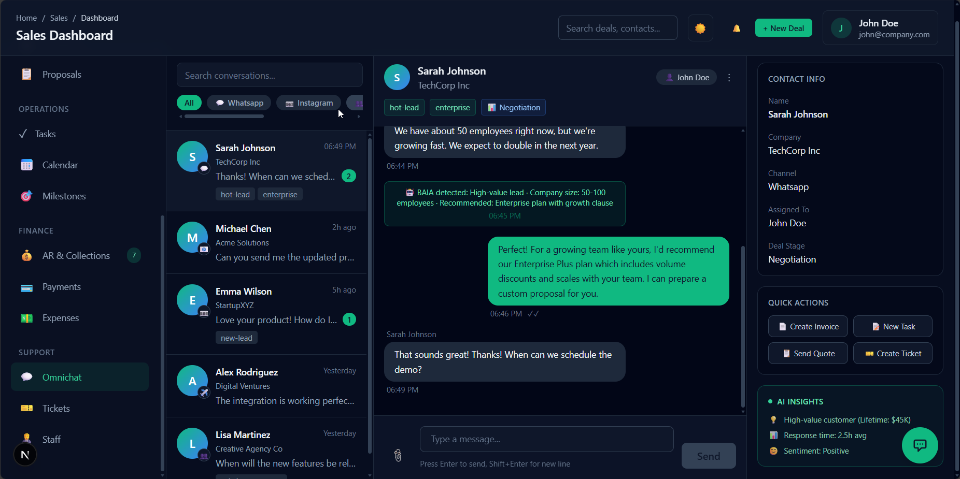Click the chat assistant bubble icon
960x479 pixels.
[x=920, y=445]
